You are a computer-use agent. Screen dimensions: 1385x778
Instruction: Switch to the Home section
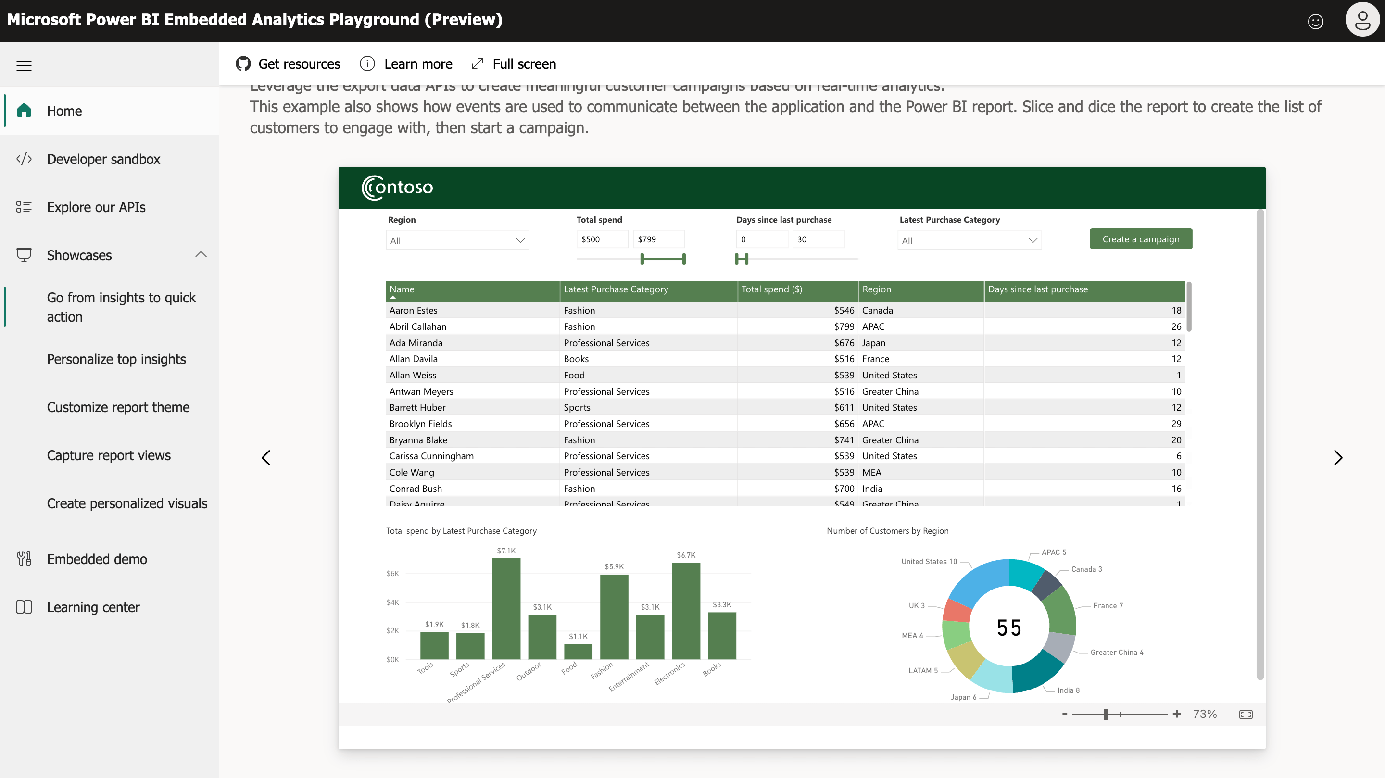[x=64, y=111]
